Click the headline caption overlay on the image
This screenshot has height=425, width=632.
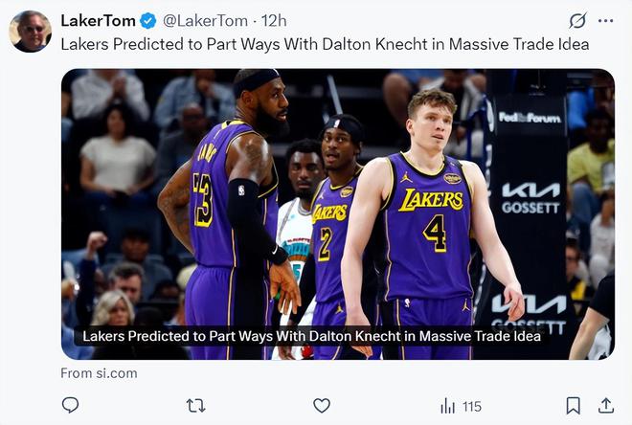311,336
